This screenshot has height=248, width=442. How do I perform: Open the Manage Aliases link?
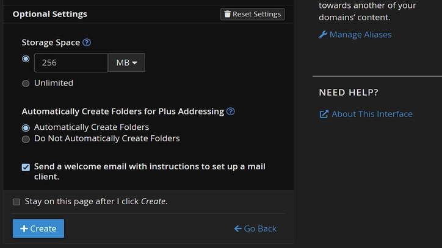click(x=360, y=35)
